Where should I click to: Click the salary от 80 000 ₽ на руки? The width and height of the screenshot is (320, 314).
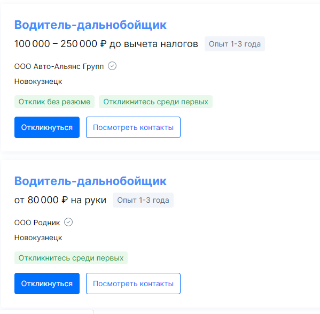tap(60, 200)
